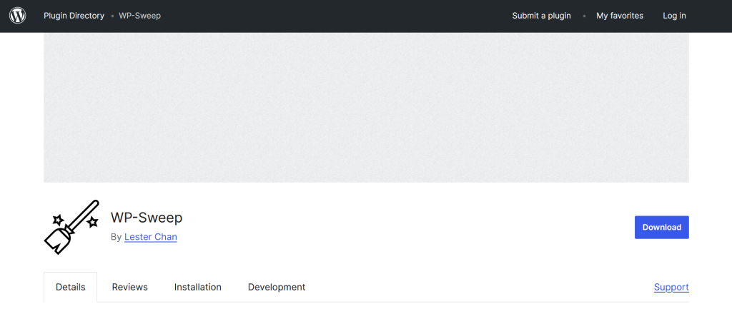This screenshot has width=732, height=314.
Task: Open the WordPress logo home link
Action: pos(17,16)
